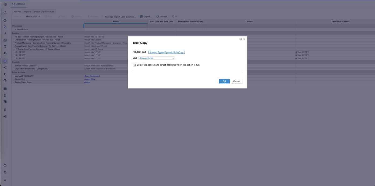Open the copy-pages icon in the sidebar

5,27
